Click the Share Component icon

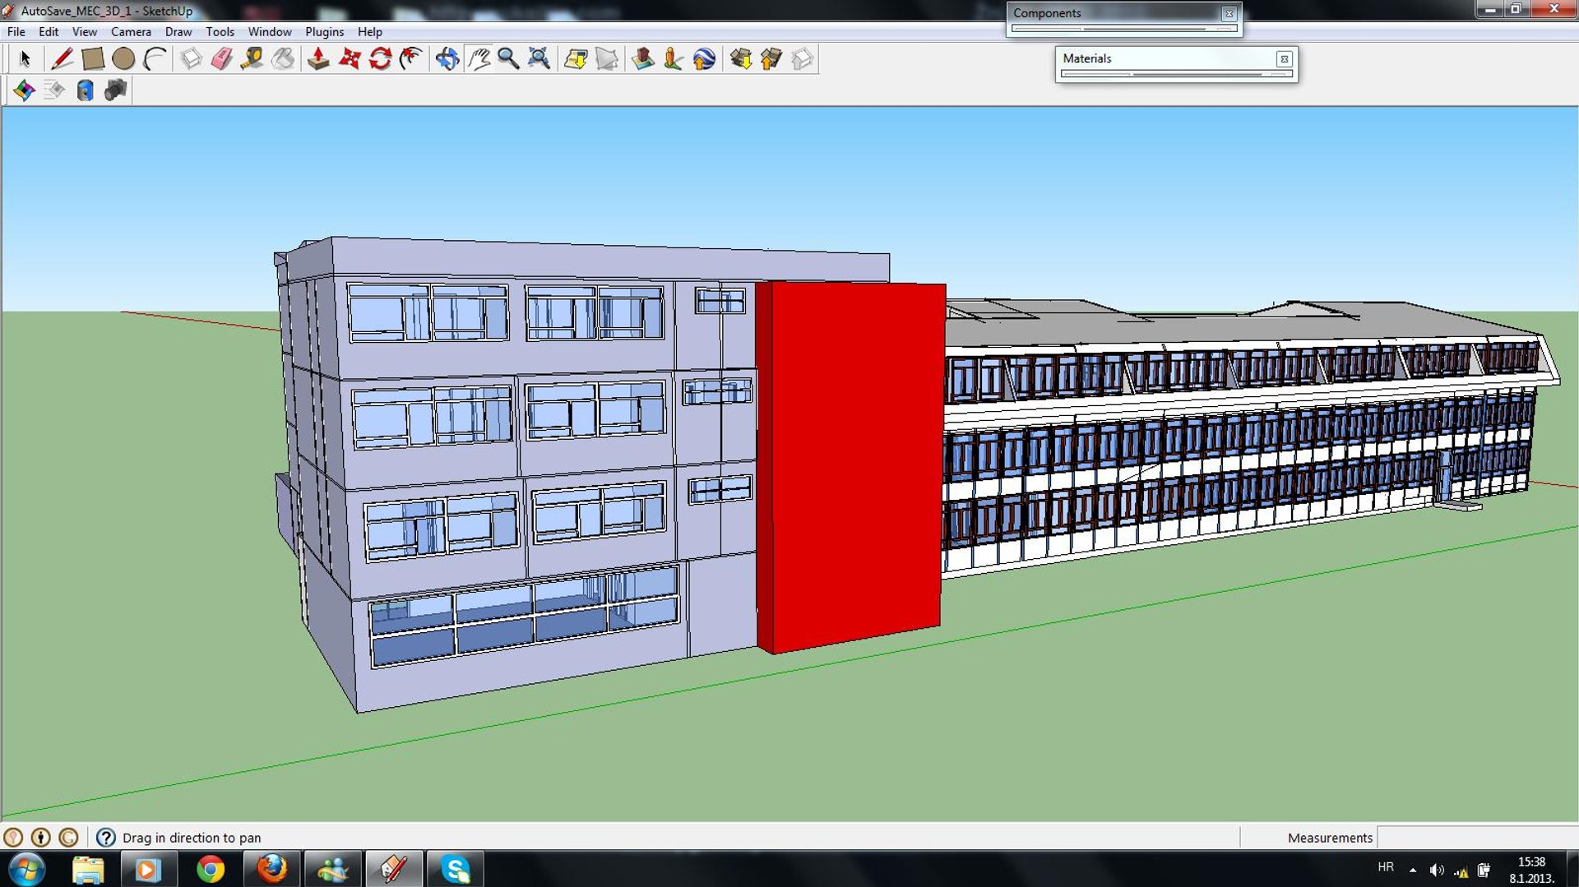pos(802,59)
